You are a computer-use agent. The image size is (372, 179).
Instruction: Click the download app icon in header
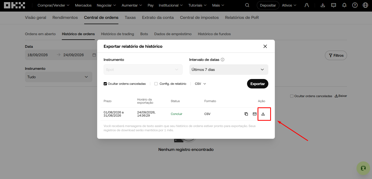pyautogui.click(x=323, y=5)
